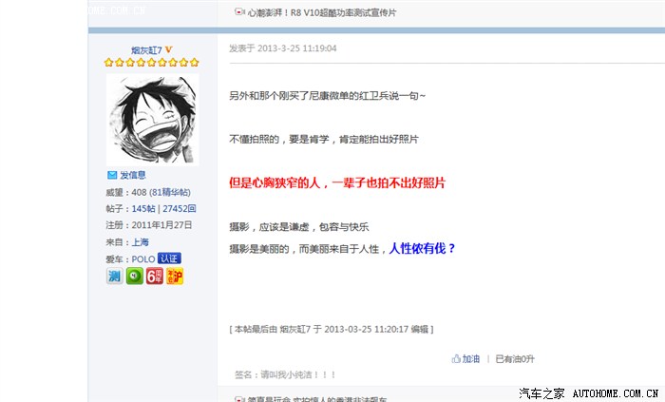Send a message via 发信息 link

(133, 175)
